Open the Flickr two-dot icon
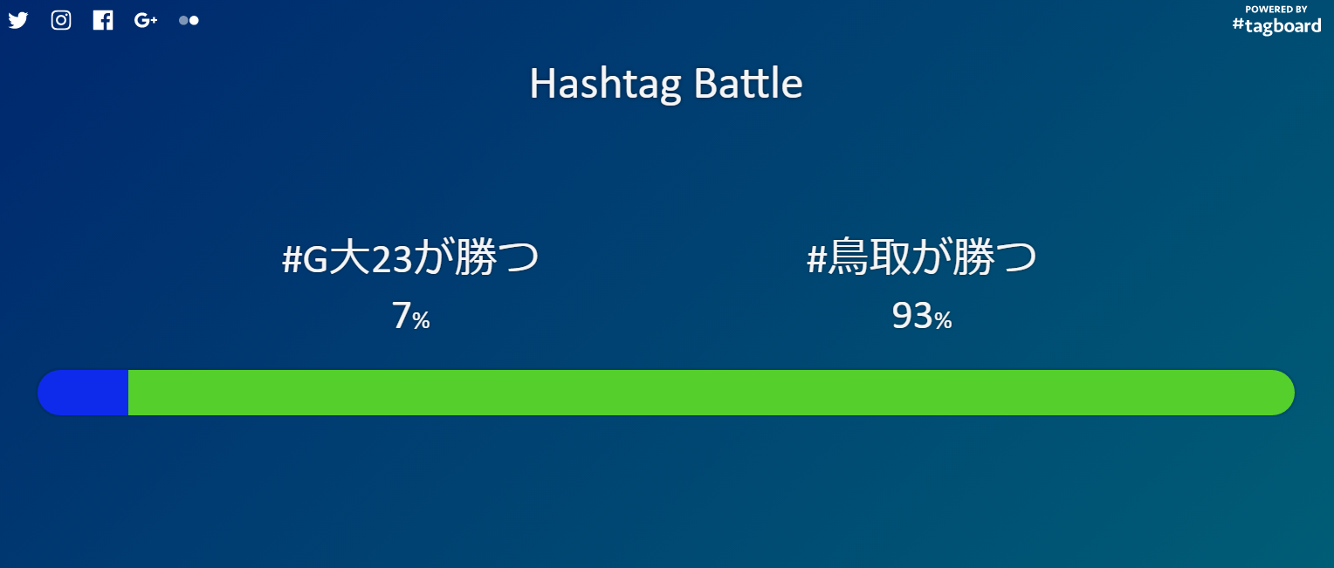Viewport: 1334px width, 568px height. pyautogui.click(x=189, y=20)
